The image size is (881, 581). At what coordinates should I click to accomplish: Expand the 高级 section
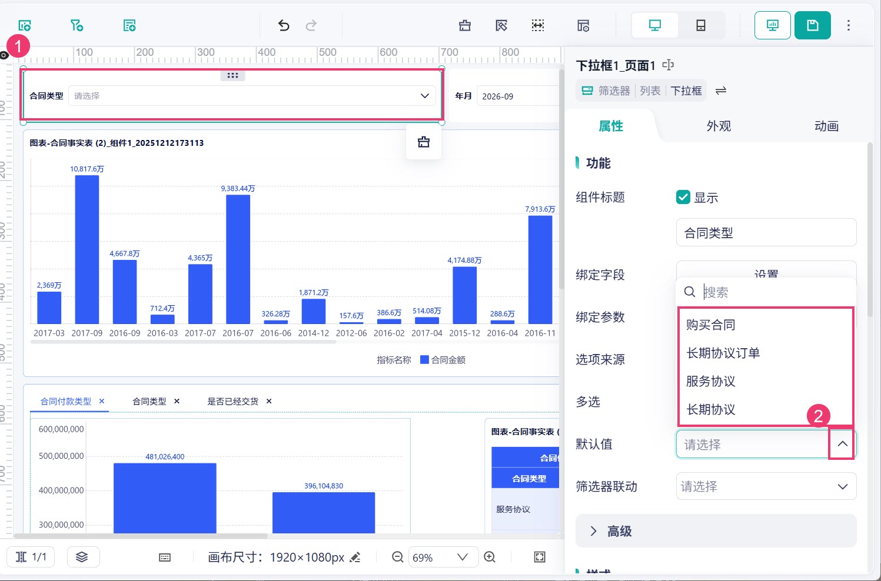[x=716, y=531]
